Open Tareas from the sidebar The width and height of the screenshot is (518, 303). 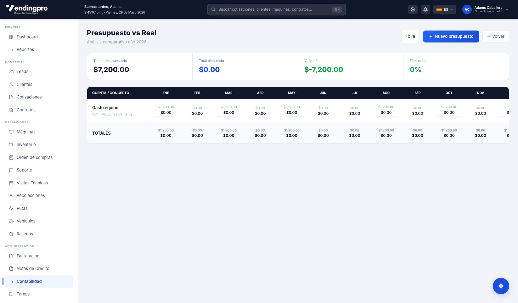(39, 294)
